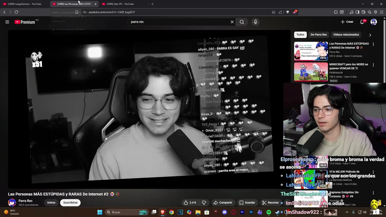Open MINECRAFT pero los MOBS thumbnail
This screenshot has width=386, height=217.
click(311, 72)
